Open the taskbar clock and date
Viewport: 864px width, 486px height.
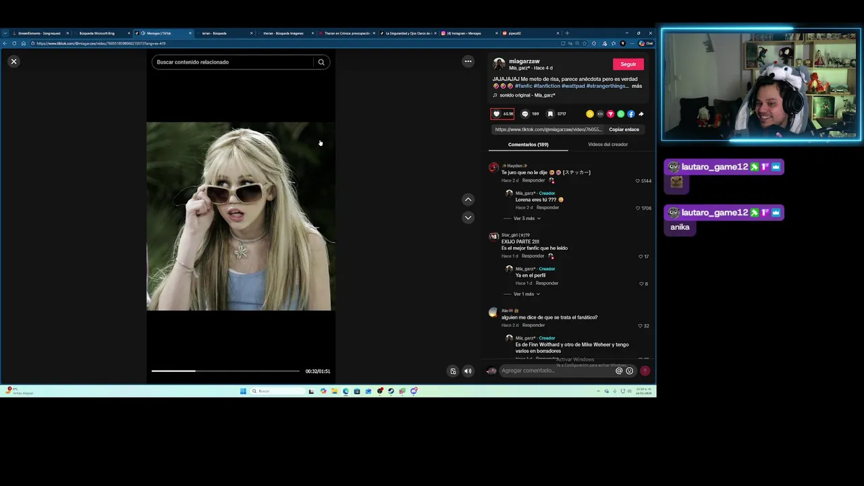coord(643,391)
